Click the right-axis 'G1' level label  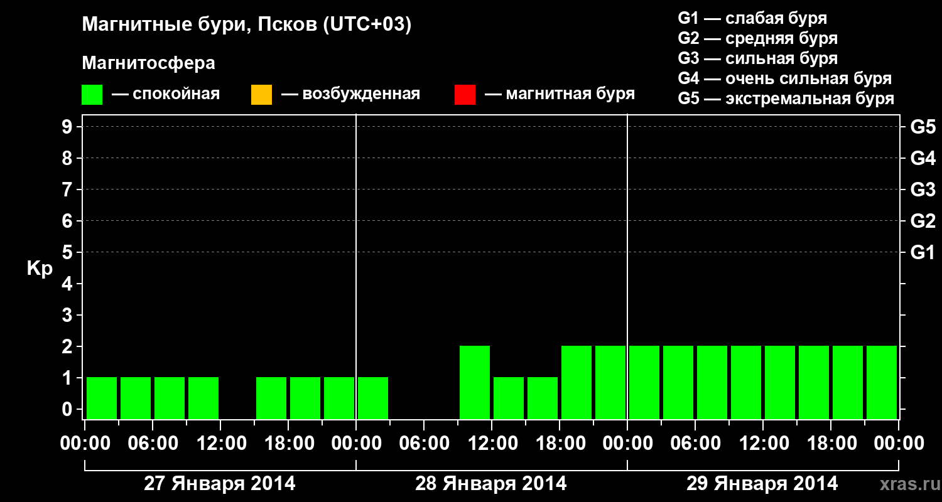click(923, 252)
